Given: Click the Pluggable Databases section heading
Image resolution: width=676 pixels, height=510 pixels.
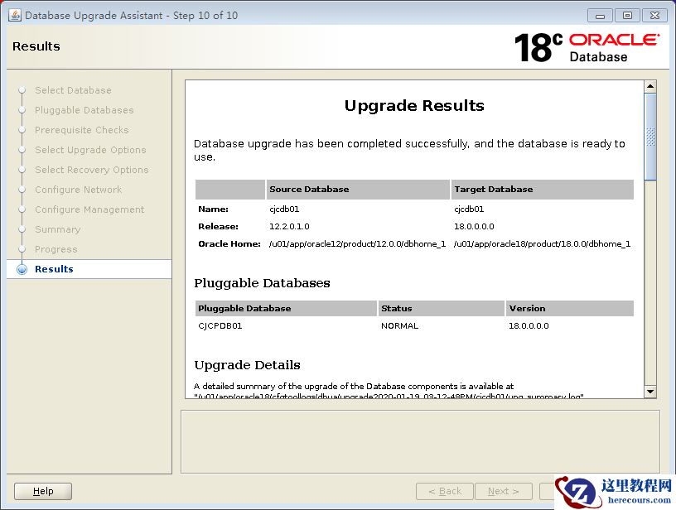Looking at the screenshot, I should (262, 283).
